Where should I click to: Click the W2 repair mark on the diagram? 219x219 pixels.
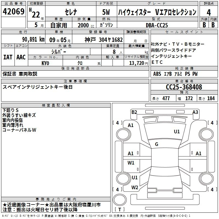point(135,188)
